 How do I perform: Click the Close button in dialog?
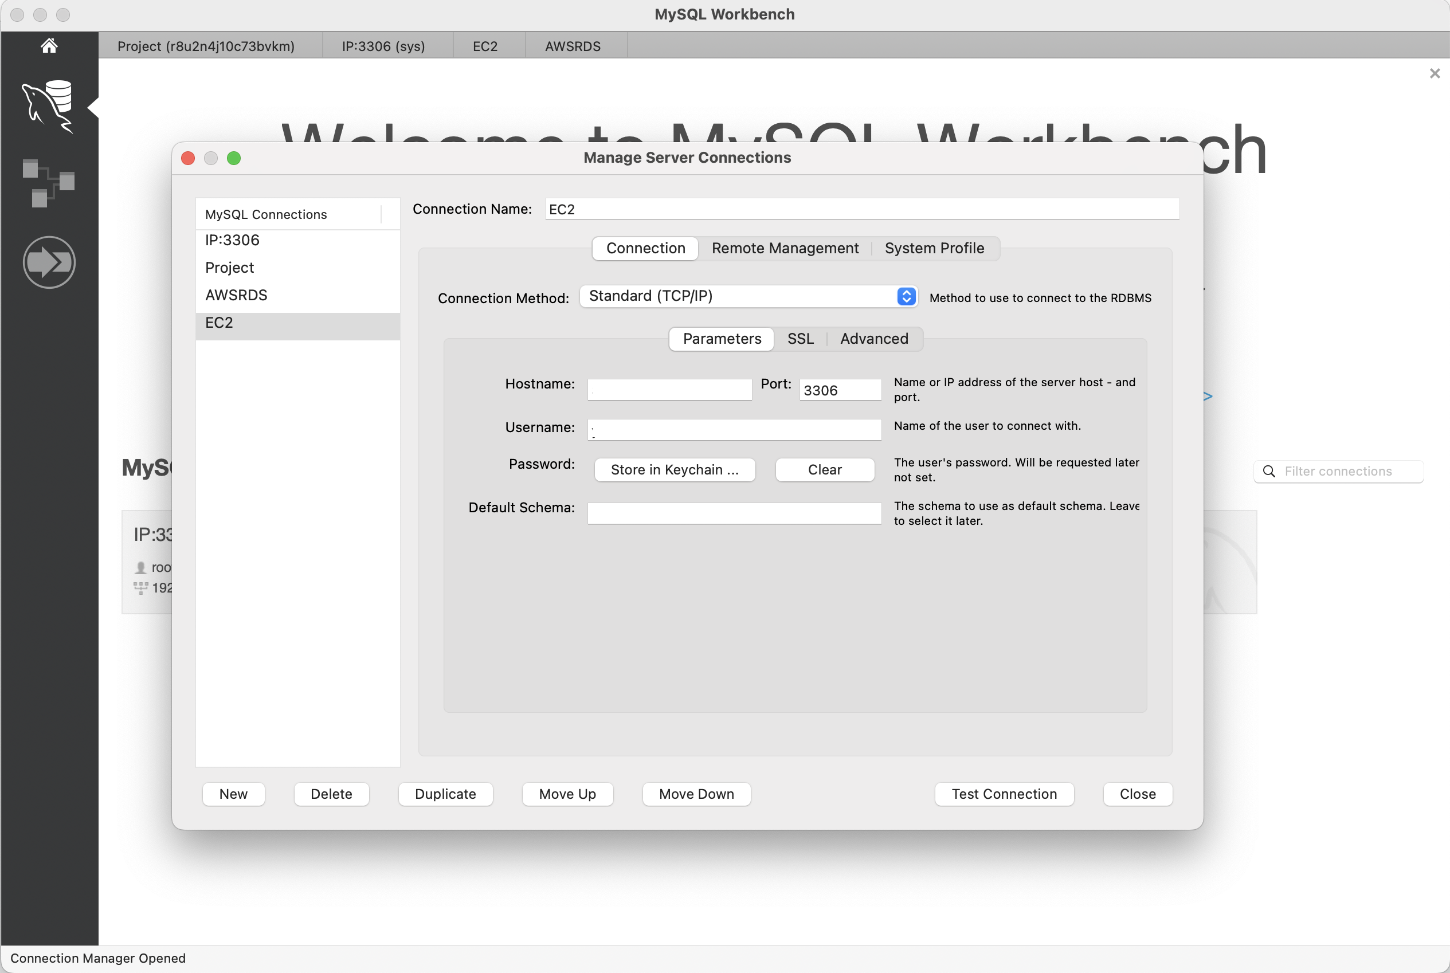1137,794
